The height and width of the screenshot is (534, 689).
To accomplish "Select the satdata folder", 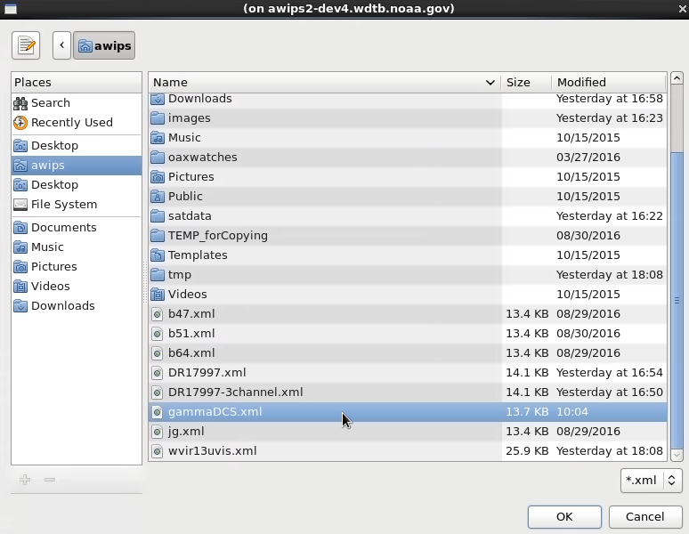I will (x=408, y=216).
